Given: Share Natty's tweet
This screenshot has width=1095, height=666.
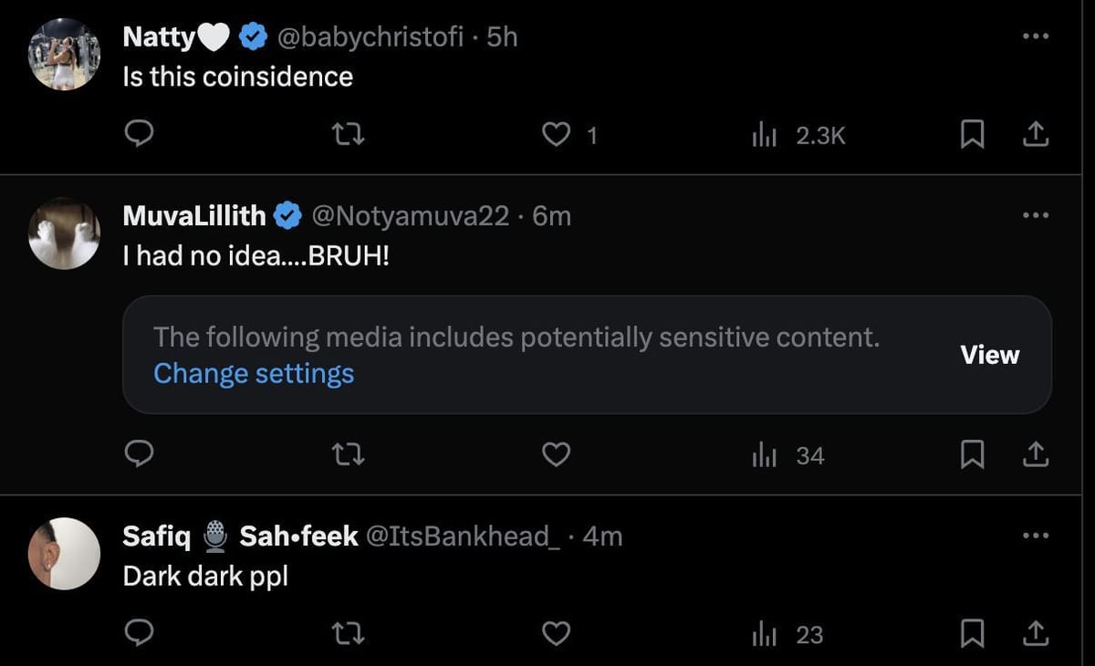Looking at the screenshot, I should 1035,135.
